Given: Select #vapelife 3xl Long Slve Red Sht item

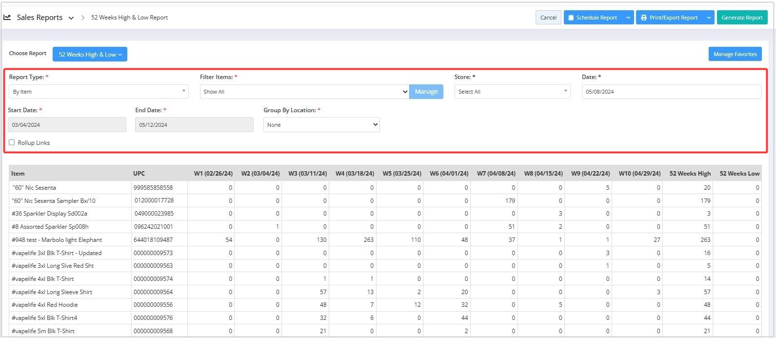Looking at the screenshot, I should click(x=52, y=266).
